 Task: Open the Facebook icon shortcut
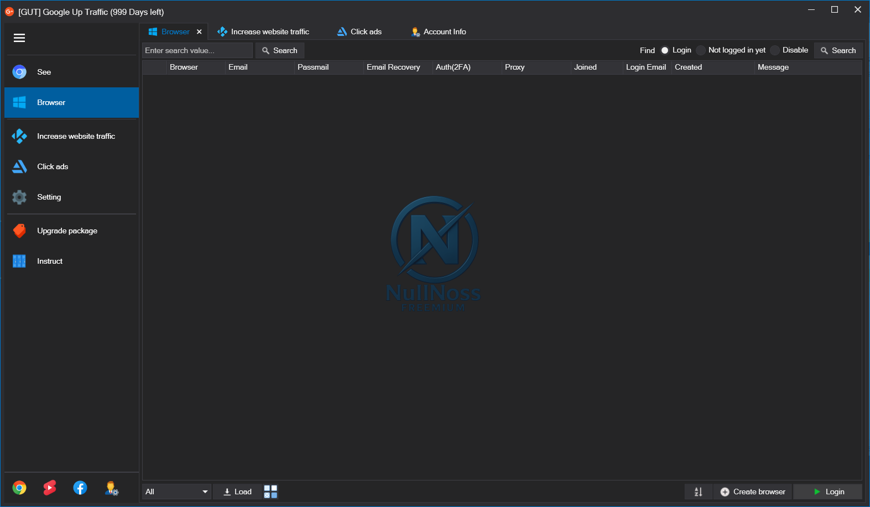(x=80, y=488)
